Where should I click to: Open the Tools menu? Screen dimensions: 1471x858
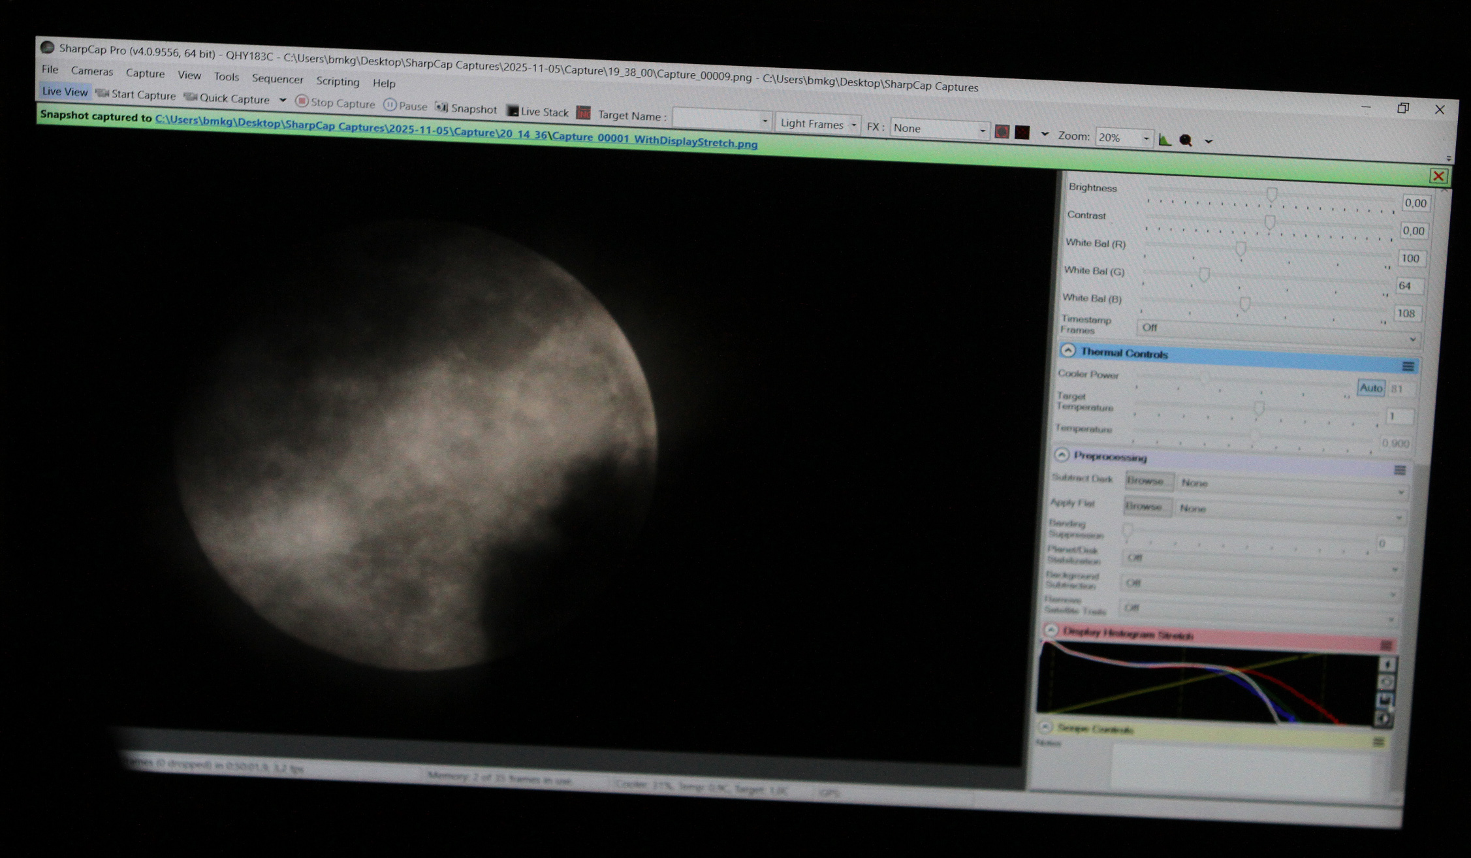[227, 77]
